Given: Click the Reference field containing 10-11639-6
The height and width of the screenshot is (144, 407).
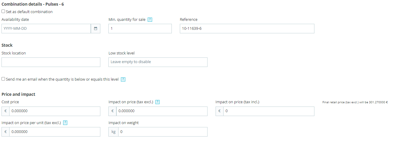Looking at the screenshot, I should click(247, 29).
